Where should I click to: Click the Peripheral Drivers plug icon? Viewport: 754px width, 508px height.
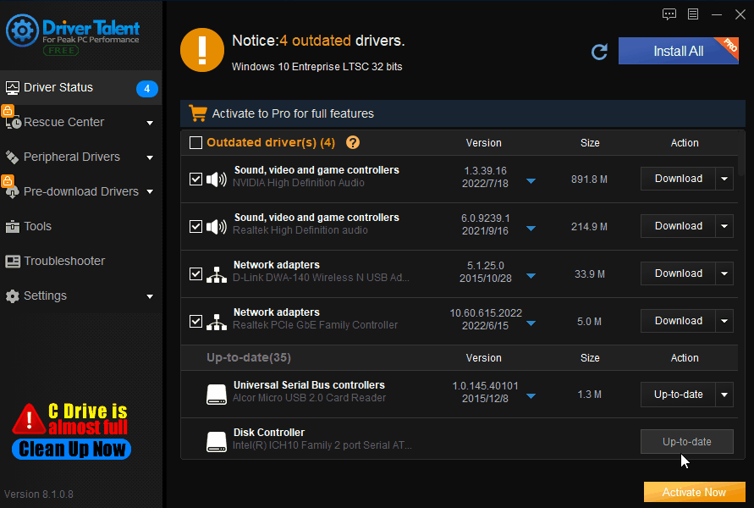12,157
